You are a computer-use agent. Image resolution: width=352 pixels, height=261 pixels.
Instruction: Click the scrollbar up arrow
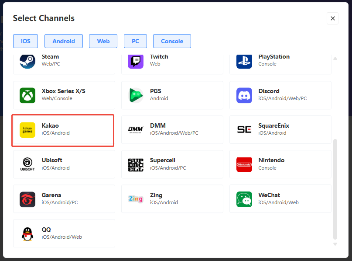(335, 59)
